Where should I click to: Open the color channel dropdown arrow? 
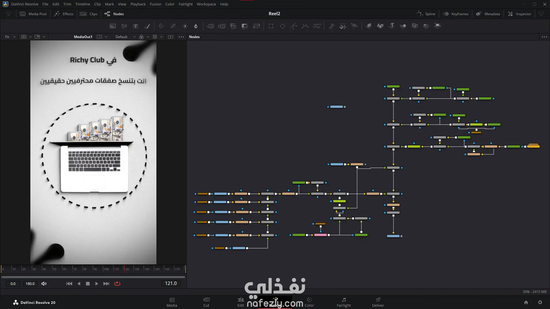pos(148,37)
